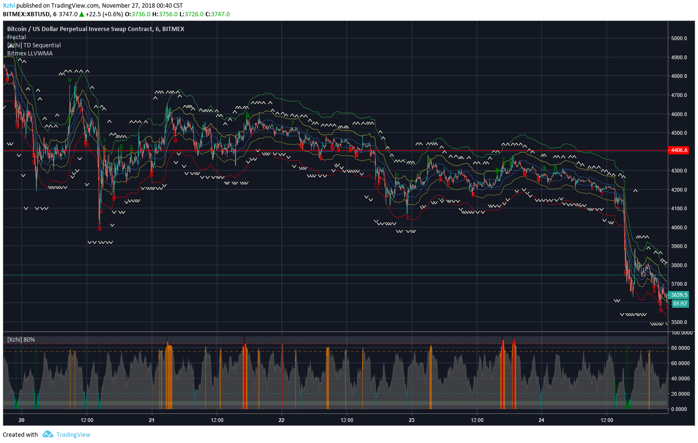Click the Bitcoin / US Dollar Perpetual chart title
The height and width of the screenshot is (443, 698).
(96, 29)
